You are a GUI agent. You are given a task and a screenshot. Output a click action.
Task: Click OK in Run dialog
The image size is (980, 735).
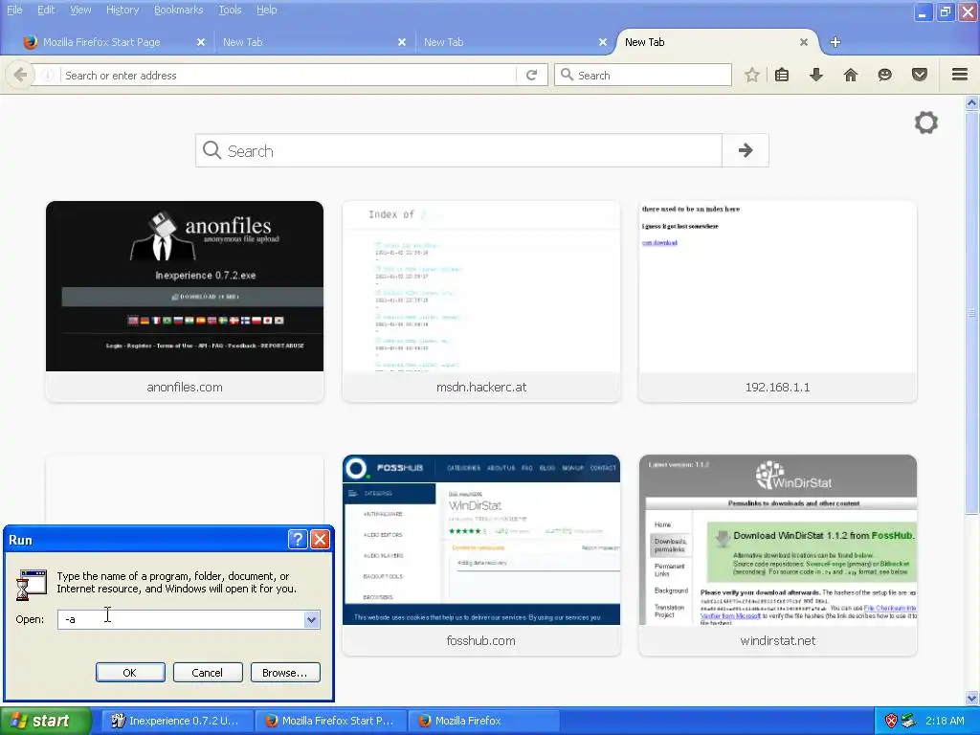(x=130, y=673)
